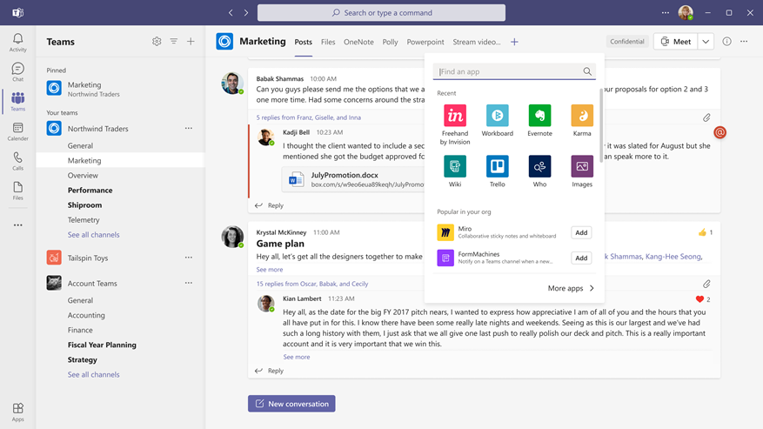Start a New conversation
The height and width of the screenshot is (429, 763).
coord(291,404)
